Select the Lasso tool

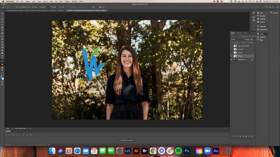[x=2, y=19]
